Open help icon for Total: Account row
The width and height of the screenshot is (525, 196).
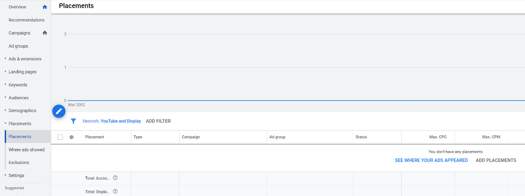click(x=115, y=178)
